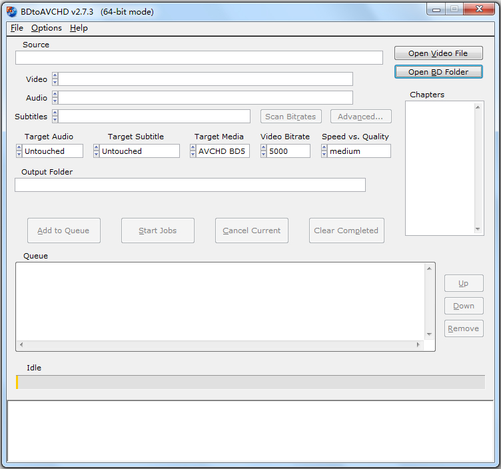Click the Target Subtitle up arrow
Screen dimensions: 501x469
coord(96,148)
